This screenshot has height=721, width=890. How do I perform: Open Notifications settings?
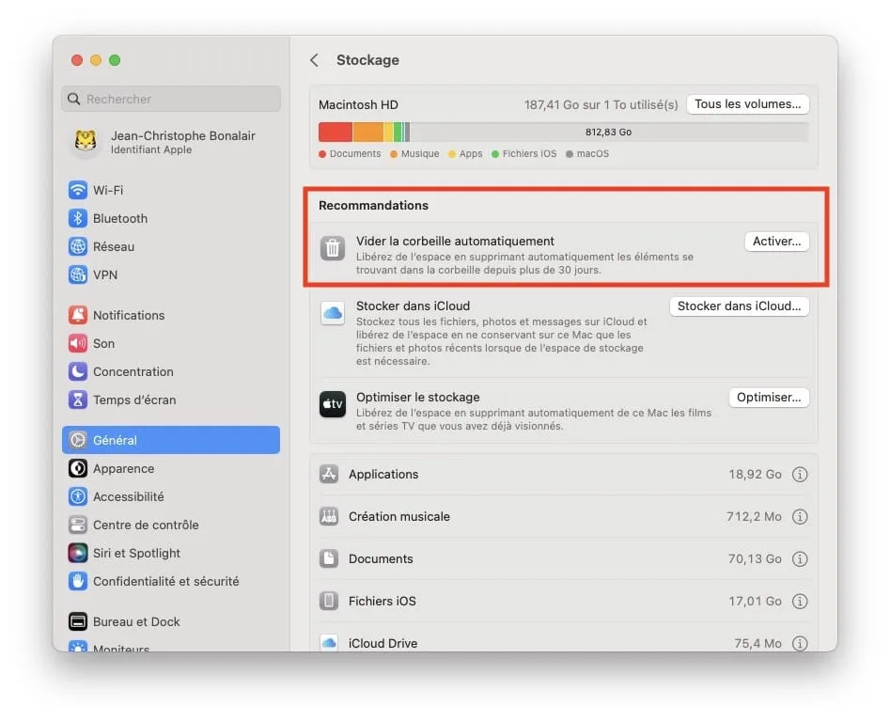[x=171, y=315]
